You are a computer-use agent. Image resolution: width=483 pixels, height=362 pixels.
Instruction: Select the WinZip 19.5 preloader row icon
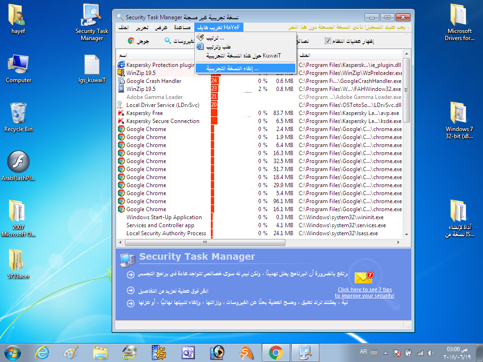point(121,73)
